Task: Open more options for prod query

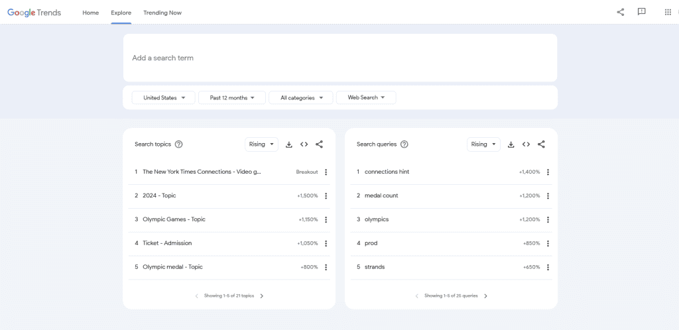Action: coord(548,243)
